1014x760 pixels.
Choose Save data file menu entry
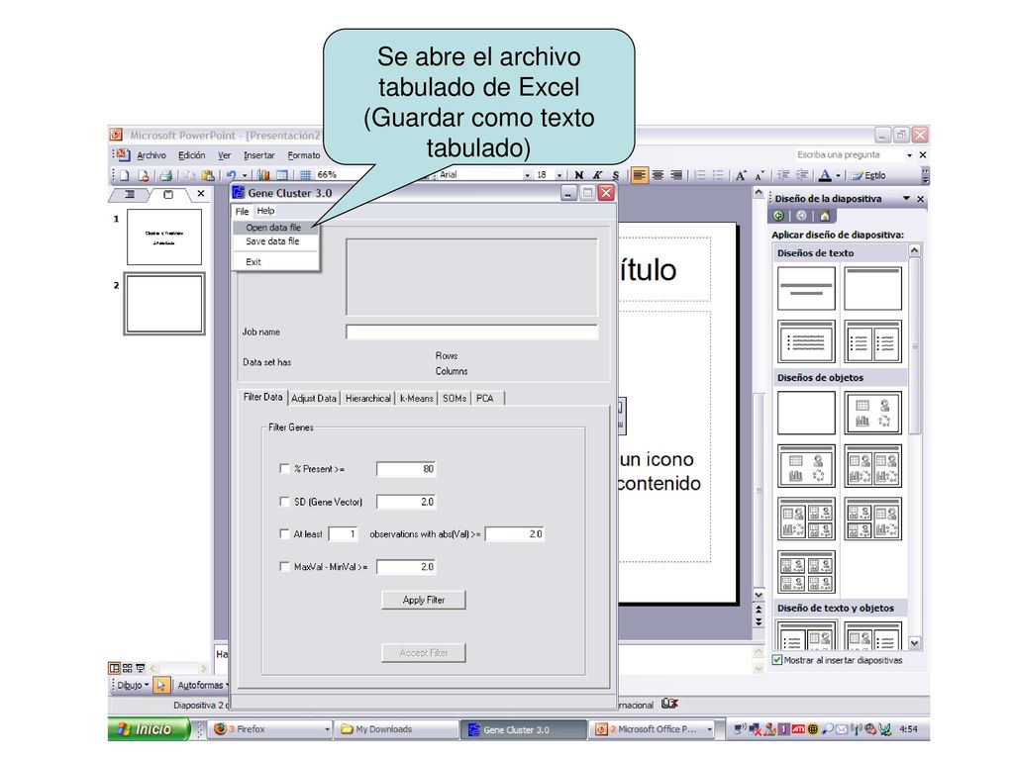[275, 241]
